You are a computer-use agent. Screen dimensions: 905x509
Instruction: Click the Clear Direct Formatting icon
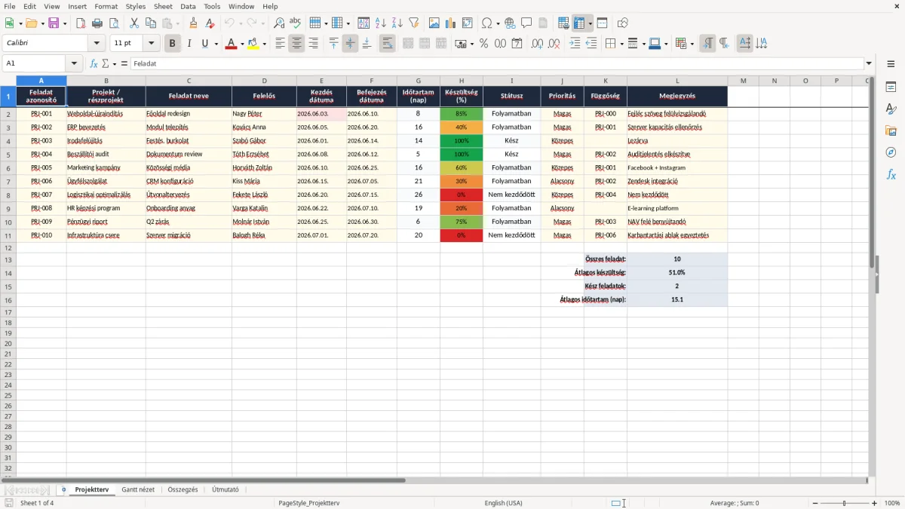click(211, 23)
